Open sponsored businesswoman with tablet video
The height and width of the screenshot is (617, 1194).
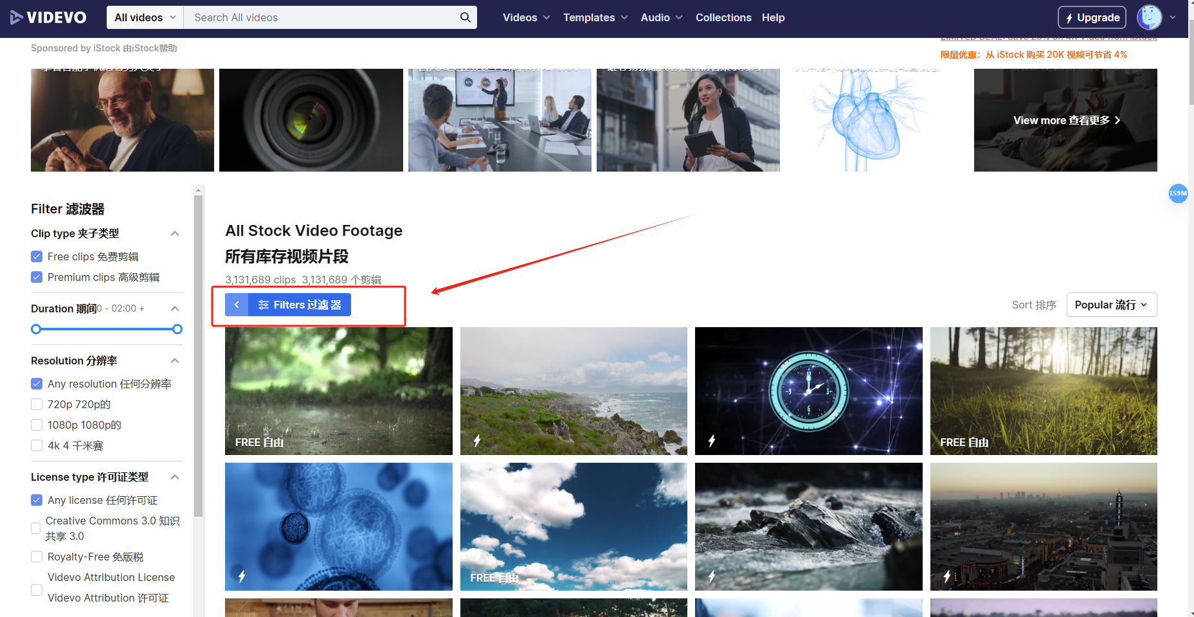point(688,120)
